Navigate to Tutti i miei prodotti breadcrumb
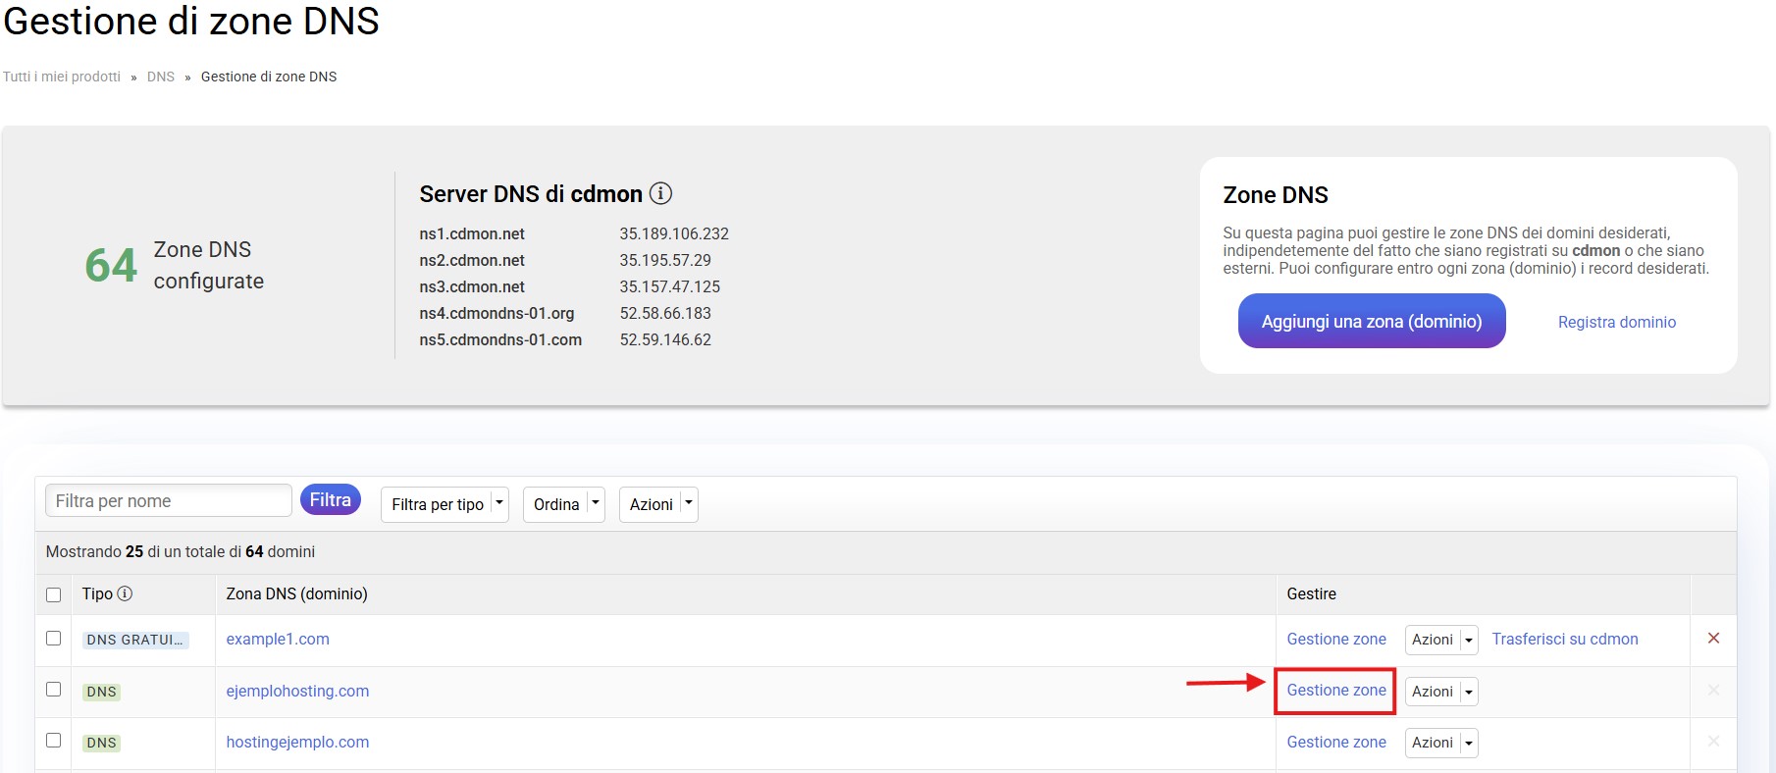Viewport: 1776px width, 773px height. point(62,77)
